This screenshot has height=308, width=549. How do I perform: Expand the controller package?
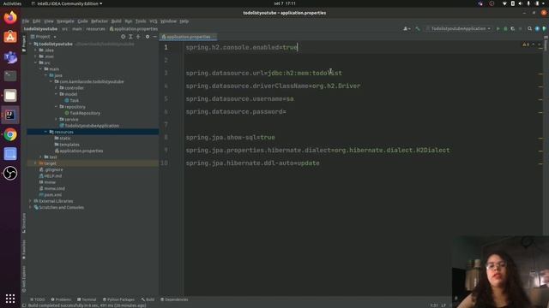(x=56, y=88)
